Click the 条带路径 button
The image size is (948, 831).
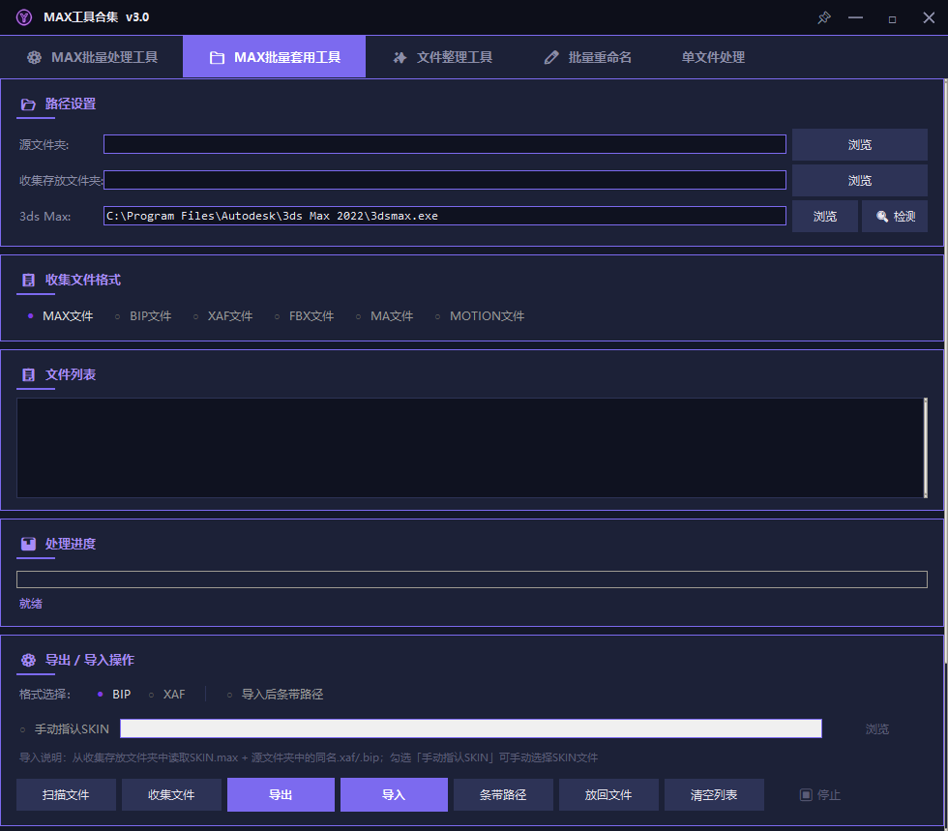click(x=503, y=794)
